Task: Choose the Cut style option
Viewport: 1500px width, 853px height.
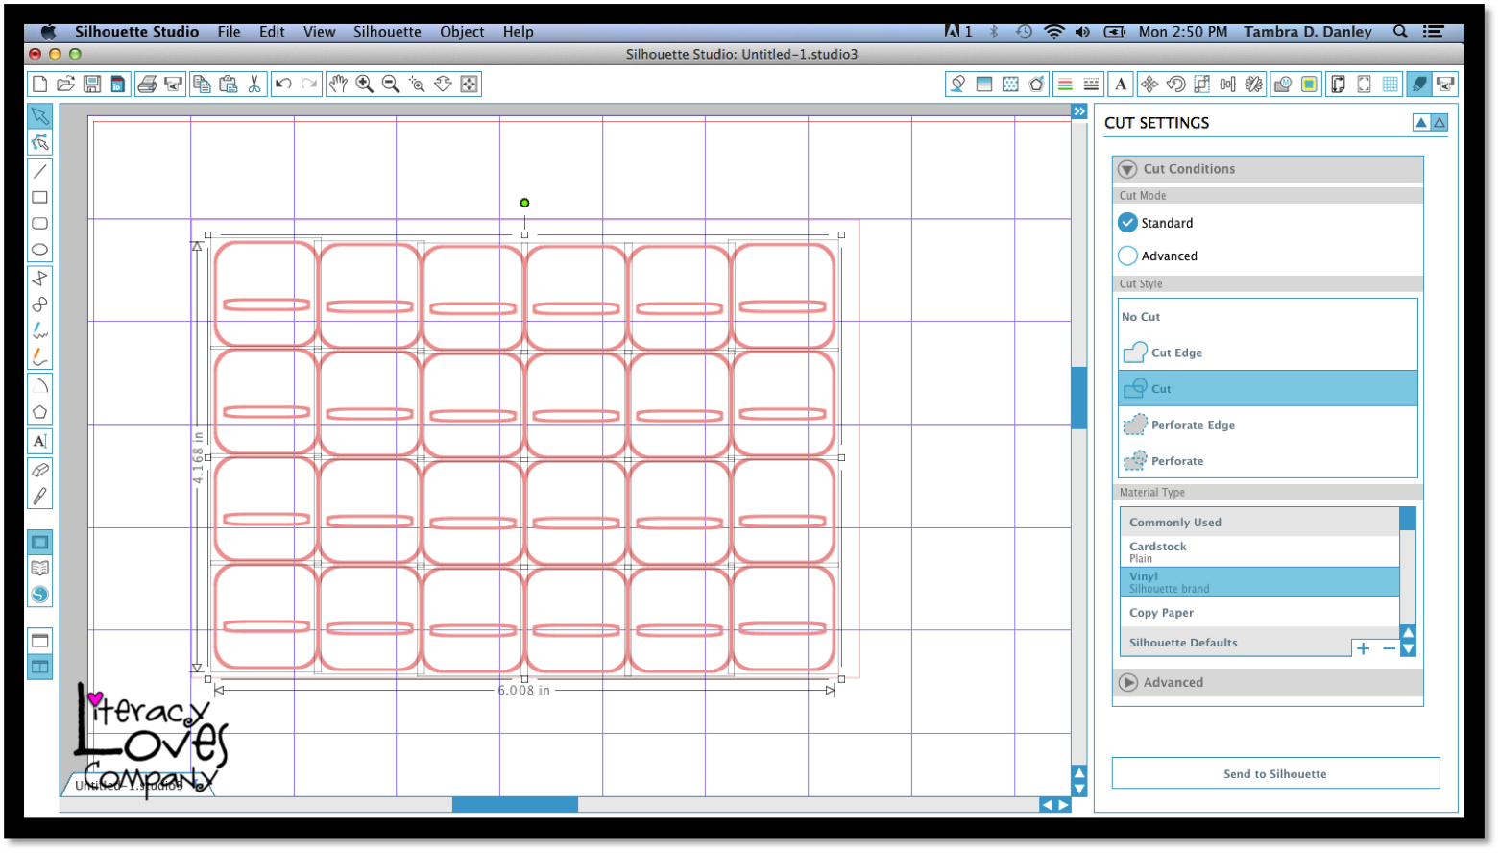Action: point(1269,389)
